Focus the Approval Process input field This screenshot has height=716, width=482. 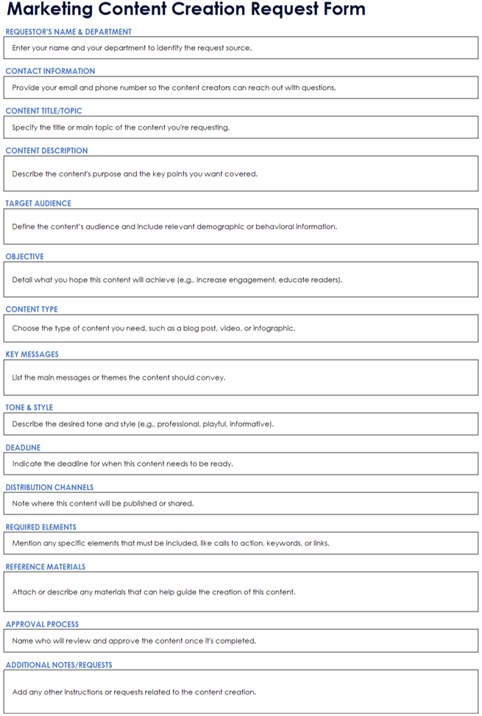click(241, 640)
